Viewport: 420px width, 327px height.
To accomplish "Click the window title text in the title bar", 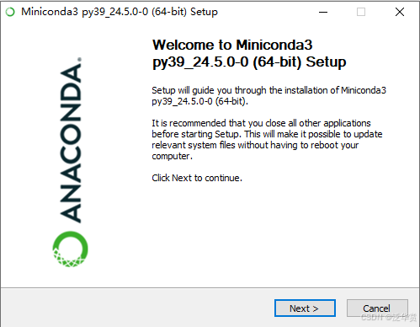I will [120, 12].
